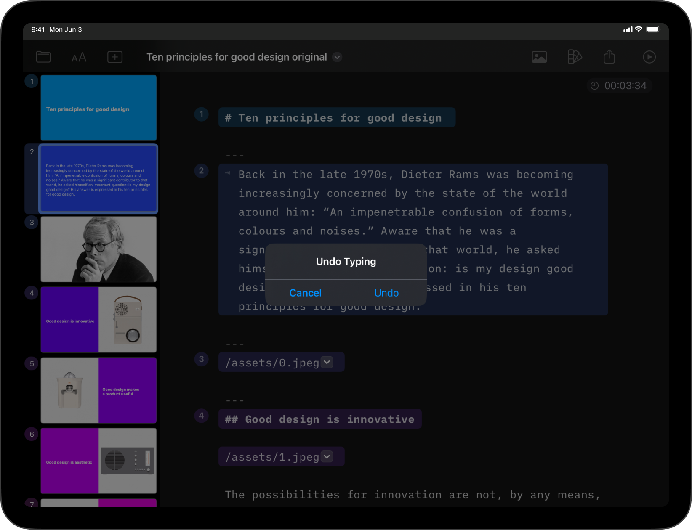
Task: Select the 'Good design is aesthetic' slide
Action: [98, 461]
